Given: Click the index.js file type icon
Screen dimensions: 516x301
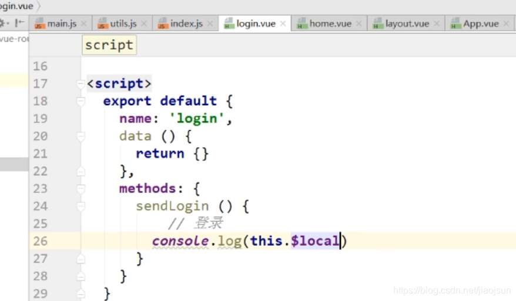Looking at the screenshot, I should click(163, 23).
